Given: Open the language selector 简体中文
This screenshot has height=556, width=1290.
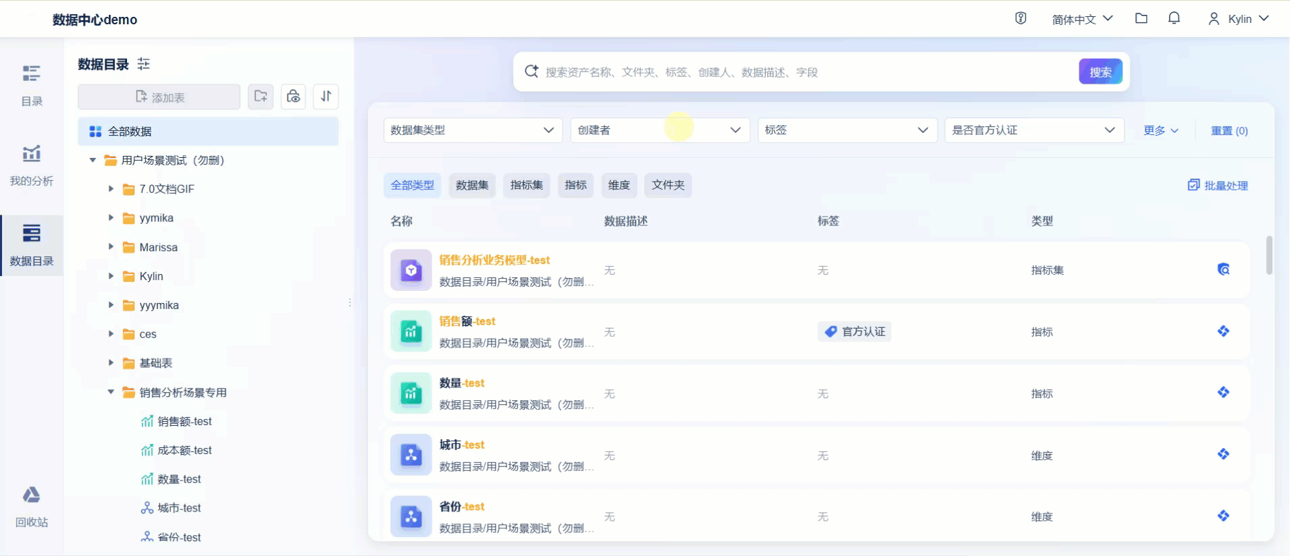Looking at the screenshot, I should (x=1082, y=20).
